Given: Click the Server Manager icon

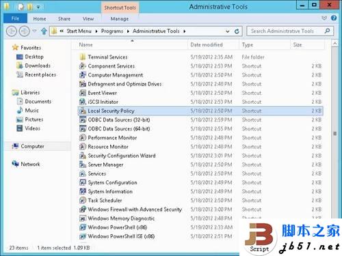Looking at the screenshot, I should click(83, 165).
